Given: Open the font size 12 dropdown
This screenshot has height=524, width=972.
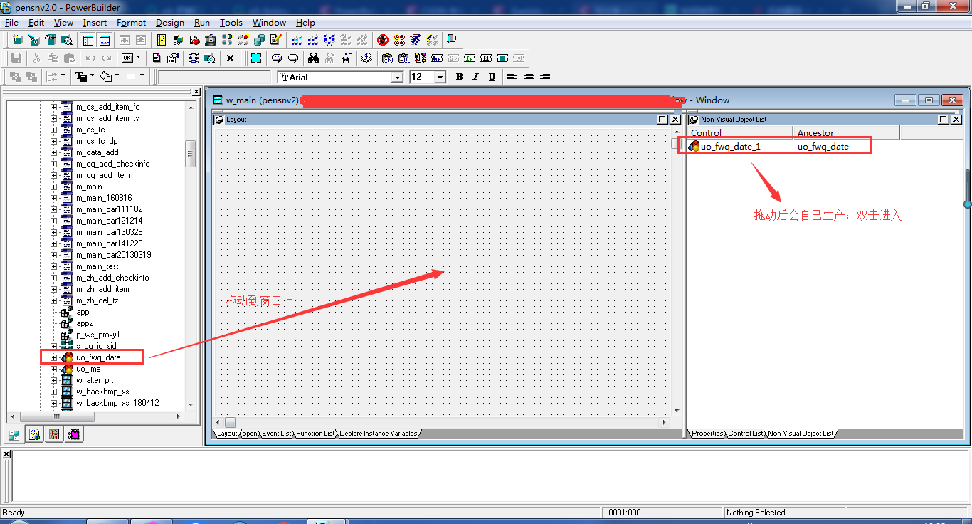Looking at the screenshot, I should coord(439,77).
